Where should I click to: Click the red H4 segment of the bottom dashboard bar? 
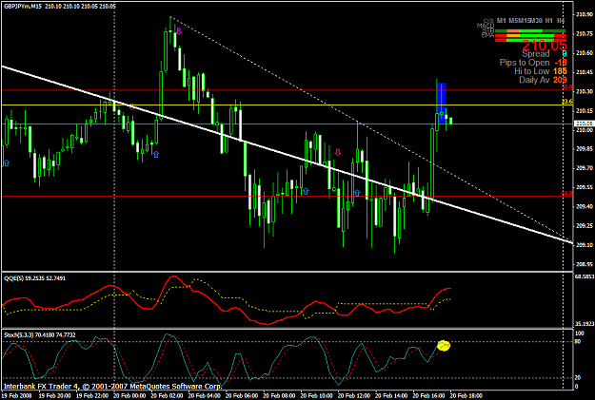[560, 40]
